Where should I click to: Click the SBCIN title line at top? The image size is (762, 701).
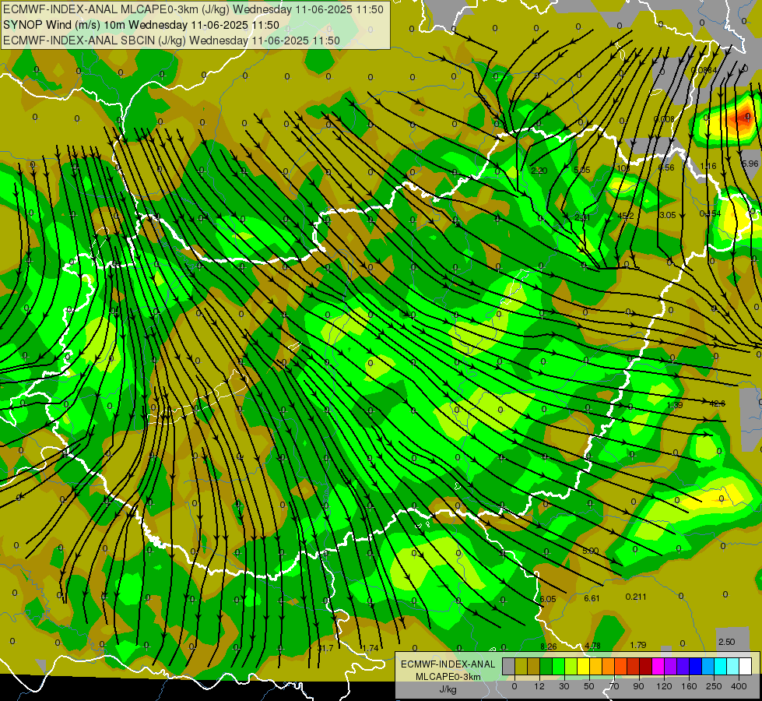click(171, 41)
